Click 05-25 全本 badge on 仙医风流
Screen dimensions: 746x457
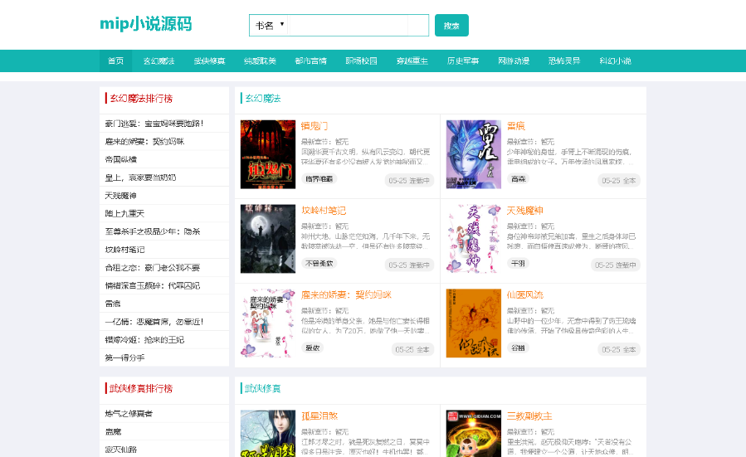618,349
